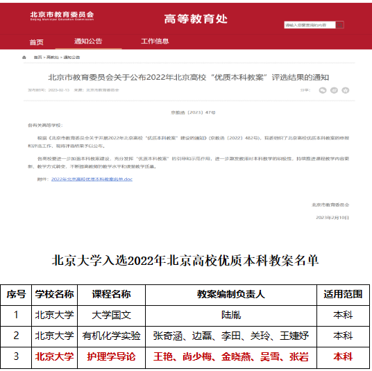Open the 工作信息 navigation tab

[155, 41]
